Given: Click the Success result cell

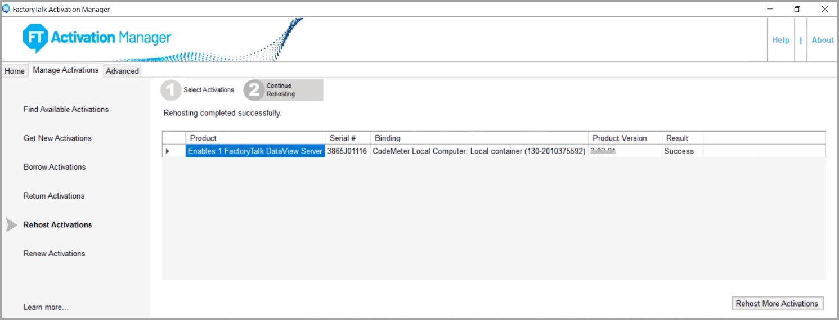Looking at the screenshot, I should point(683,151).
